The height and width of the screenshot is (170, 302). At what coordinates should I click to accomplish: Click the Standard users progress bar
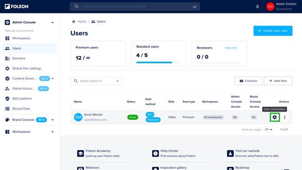(159, 63)
